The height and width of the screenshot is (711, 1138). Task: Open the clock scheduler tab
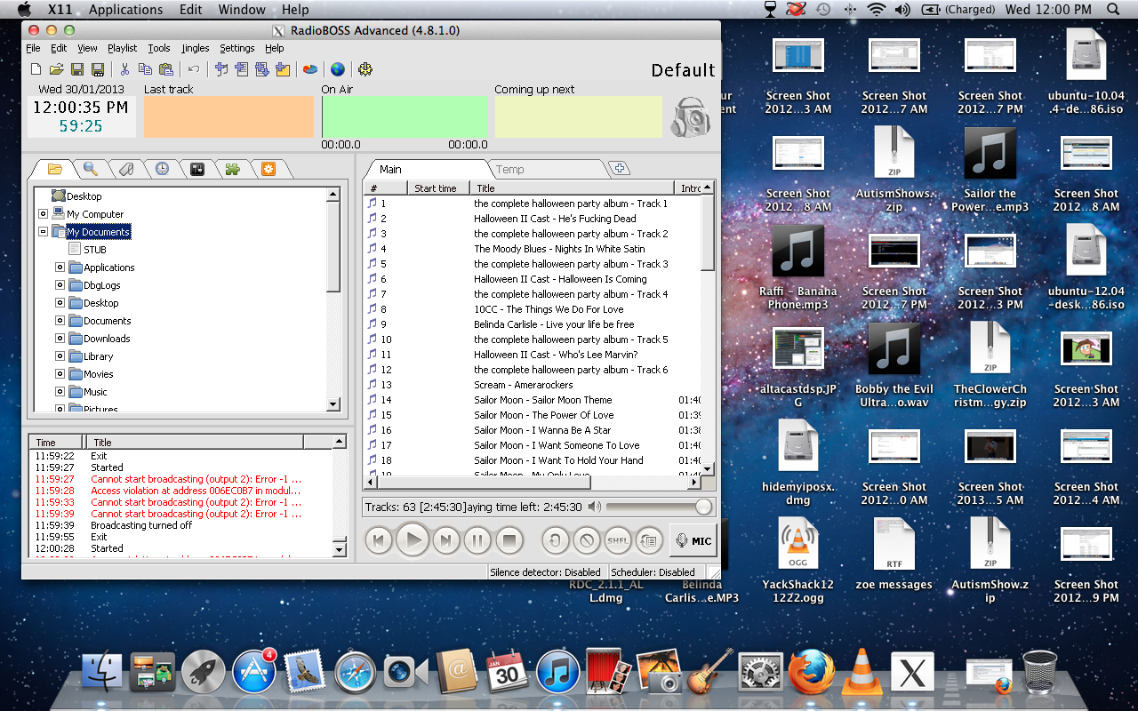click(162, 169)
